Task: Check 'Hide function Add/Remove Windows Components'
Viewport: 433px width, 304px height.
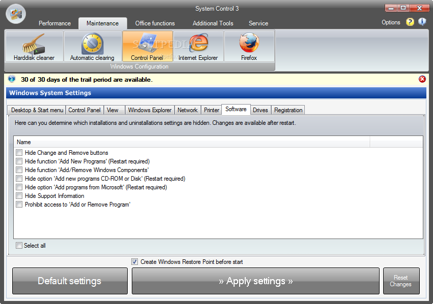Action: pos(19,170)
